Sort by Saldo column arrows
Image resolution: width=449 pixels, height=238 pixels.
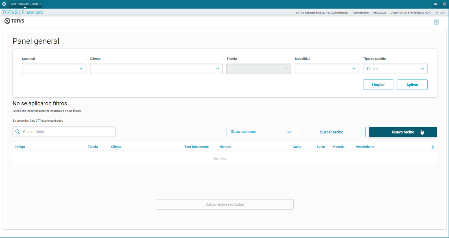coord(328,147)
